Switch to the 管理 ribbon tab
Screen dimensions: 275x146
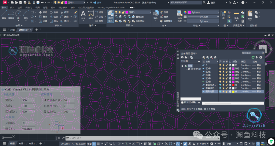tap(45, 8)
